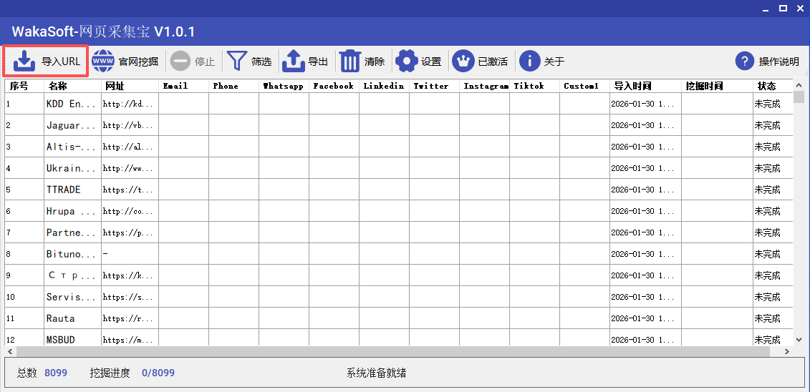This screenshot has height=392, width=810.
Task: Sort by the Email column header
Action: coord(175,86)
